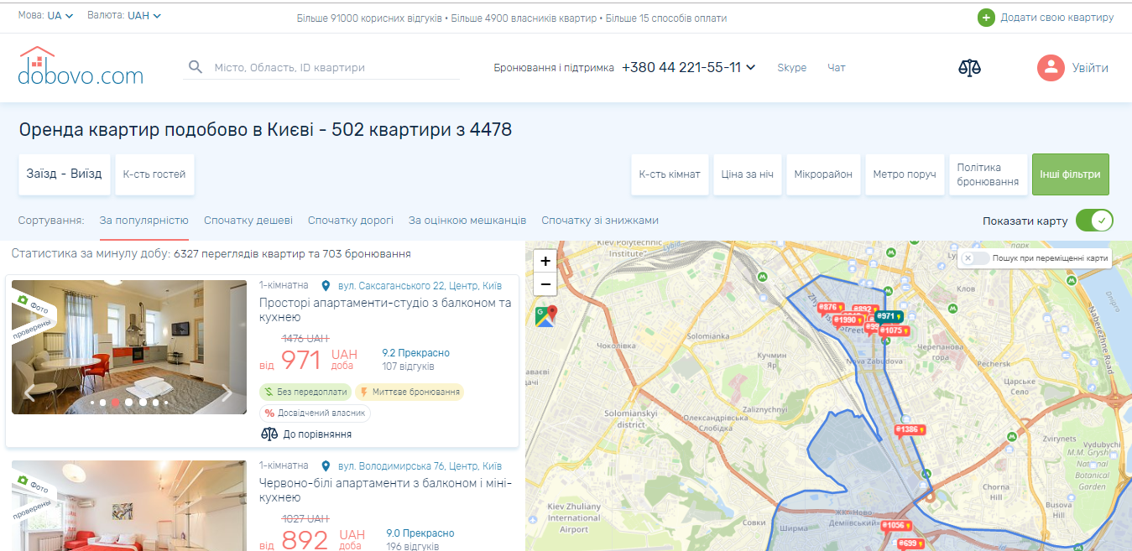This screenshot has width=1132, height=551.
Task: Click location pin icon for Саксаганського 22
Action: [x=326, y=285]
